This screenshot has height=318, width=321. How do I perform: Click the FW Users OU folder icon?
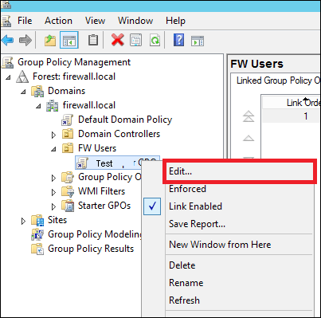(68, 148)
